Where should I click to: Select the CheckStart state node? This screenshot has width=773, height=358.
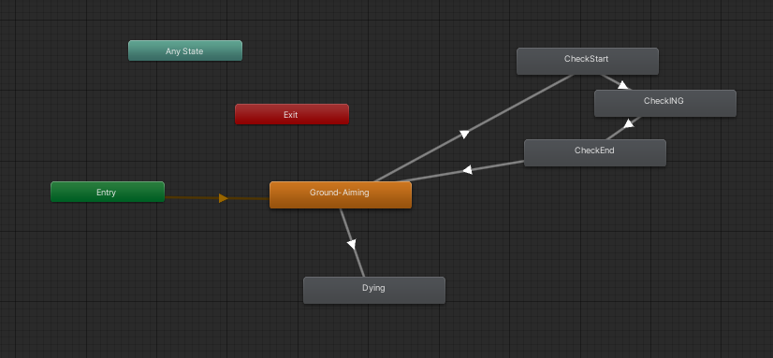pyautogui.click(x=587, y=61)
